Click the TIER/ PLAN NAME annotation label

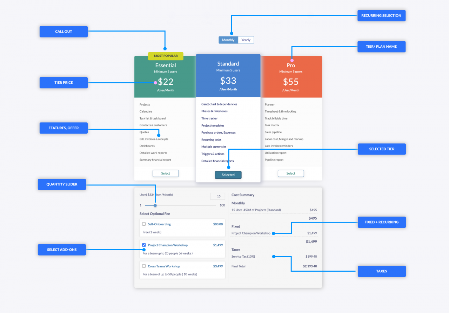381,46
